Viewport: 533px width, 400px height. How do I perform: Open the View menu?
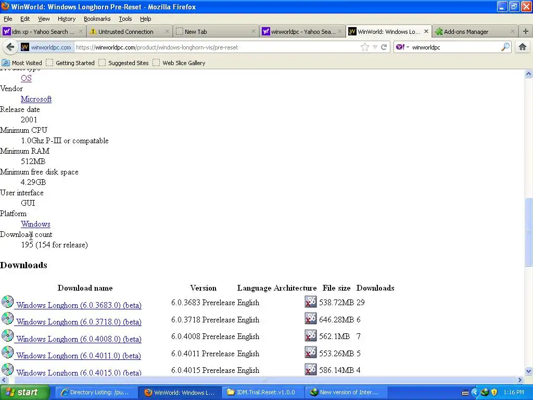(x=44, y=19)
